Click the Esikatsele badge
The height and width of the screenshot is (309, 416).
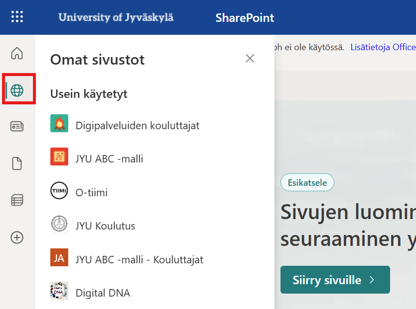click(x=307, y=183)
